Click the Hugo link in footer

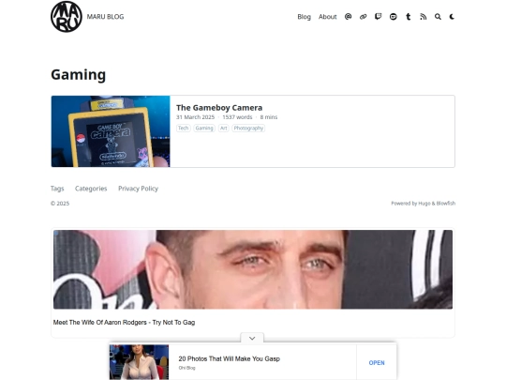click(424, 204)
